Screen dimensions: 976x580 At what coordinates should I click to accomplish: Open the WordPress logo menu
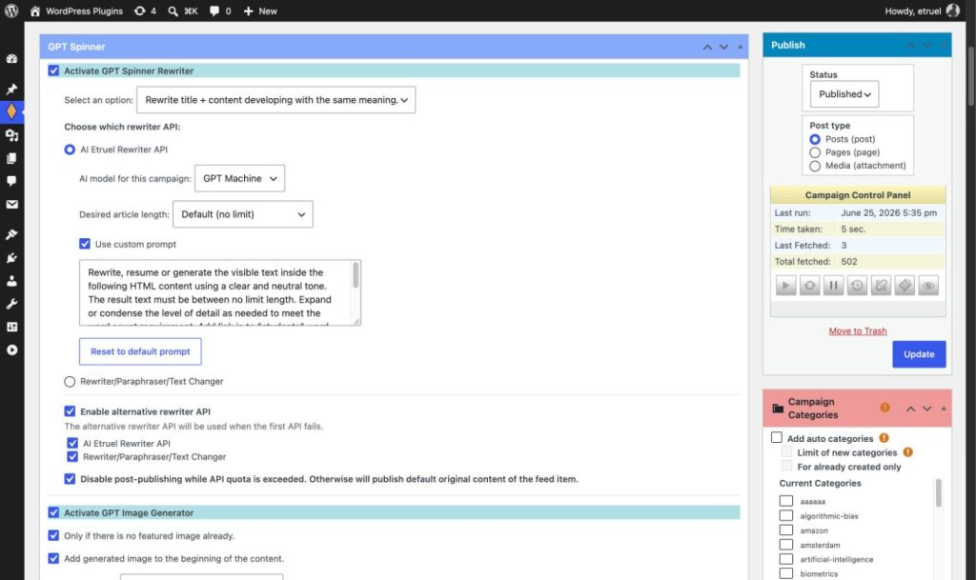pyautogui.click(x=11, y=10)
